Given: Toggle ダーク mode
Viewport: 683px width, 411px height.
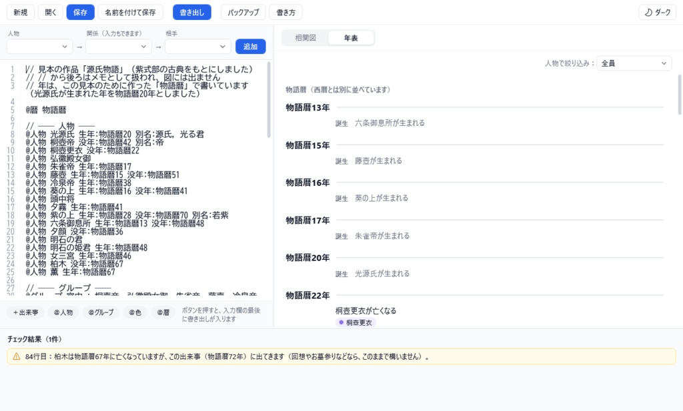Looking at the screenshot, I should pyautogui.click(x=657, y=12).
